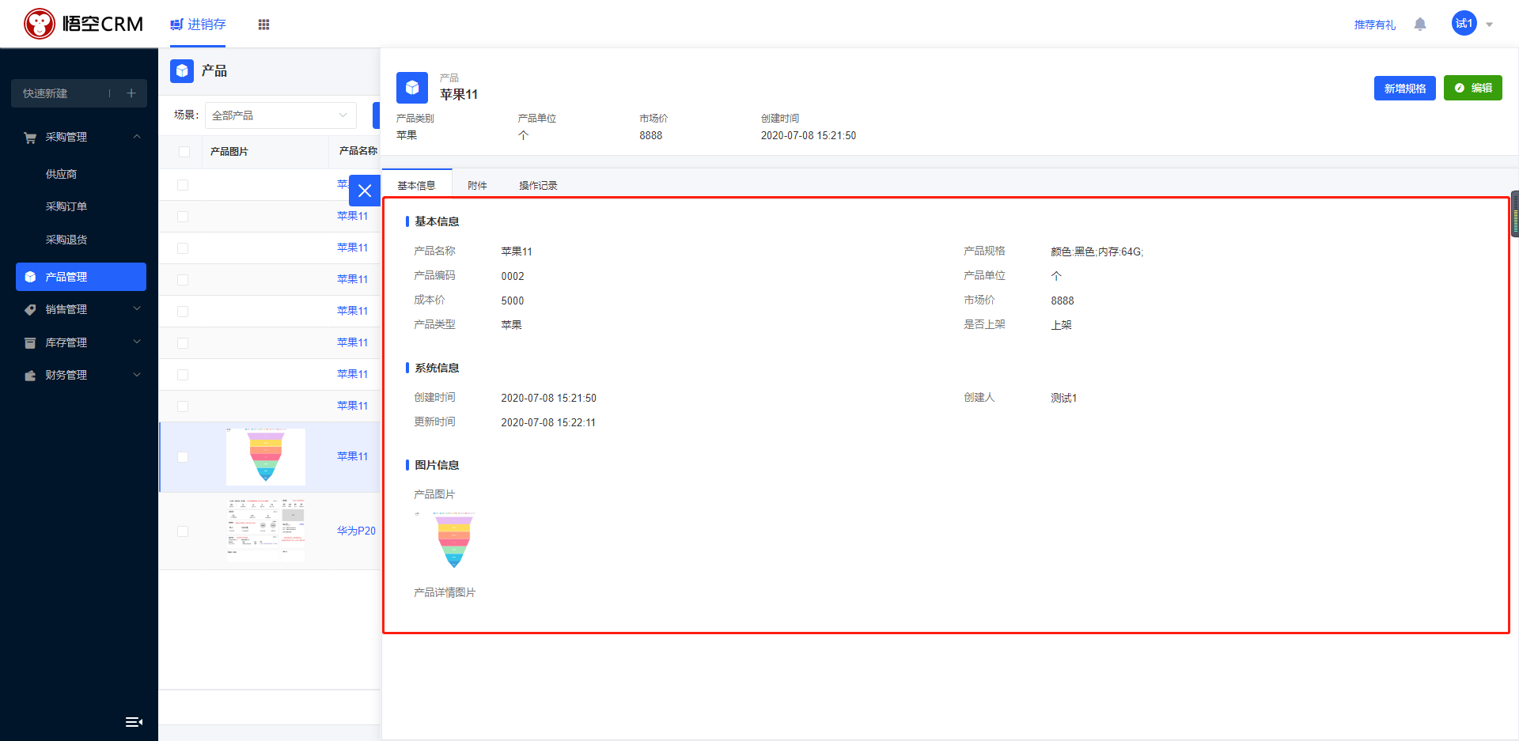Switch to the 附件 tab
This screenshot has height=741, width=1519.
[477, 185]
